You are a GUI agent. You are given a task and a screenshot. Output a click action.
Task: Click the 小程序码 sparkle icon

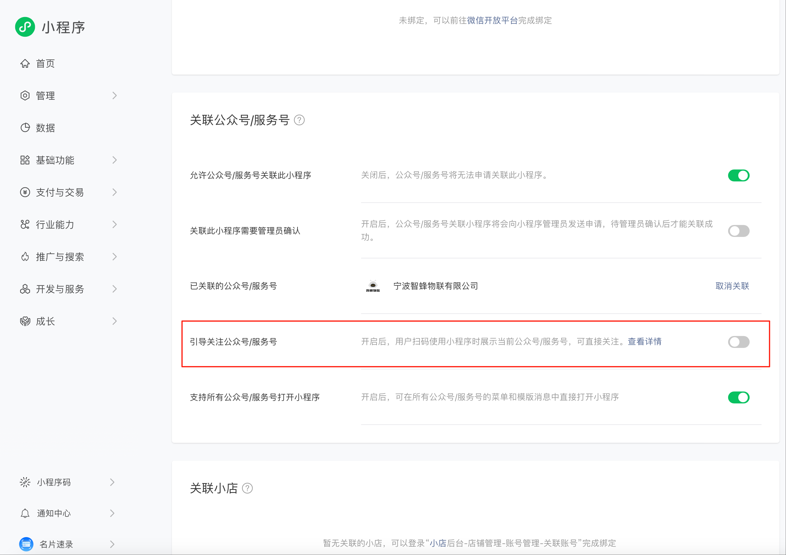[25, 482]
